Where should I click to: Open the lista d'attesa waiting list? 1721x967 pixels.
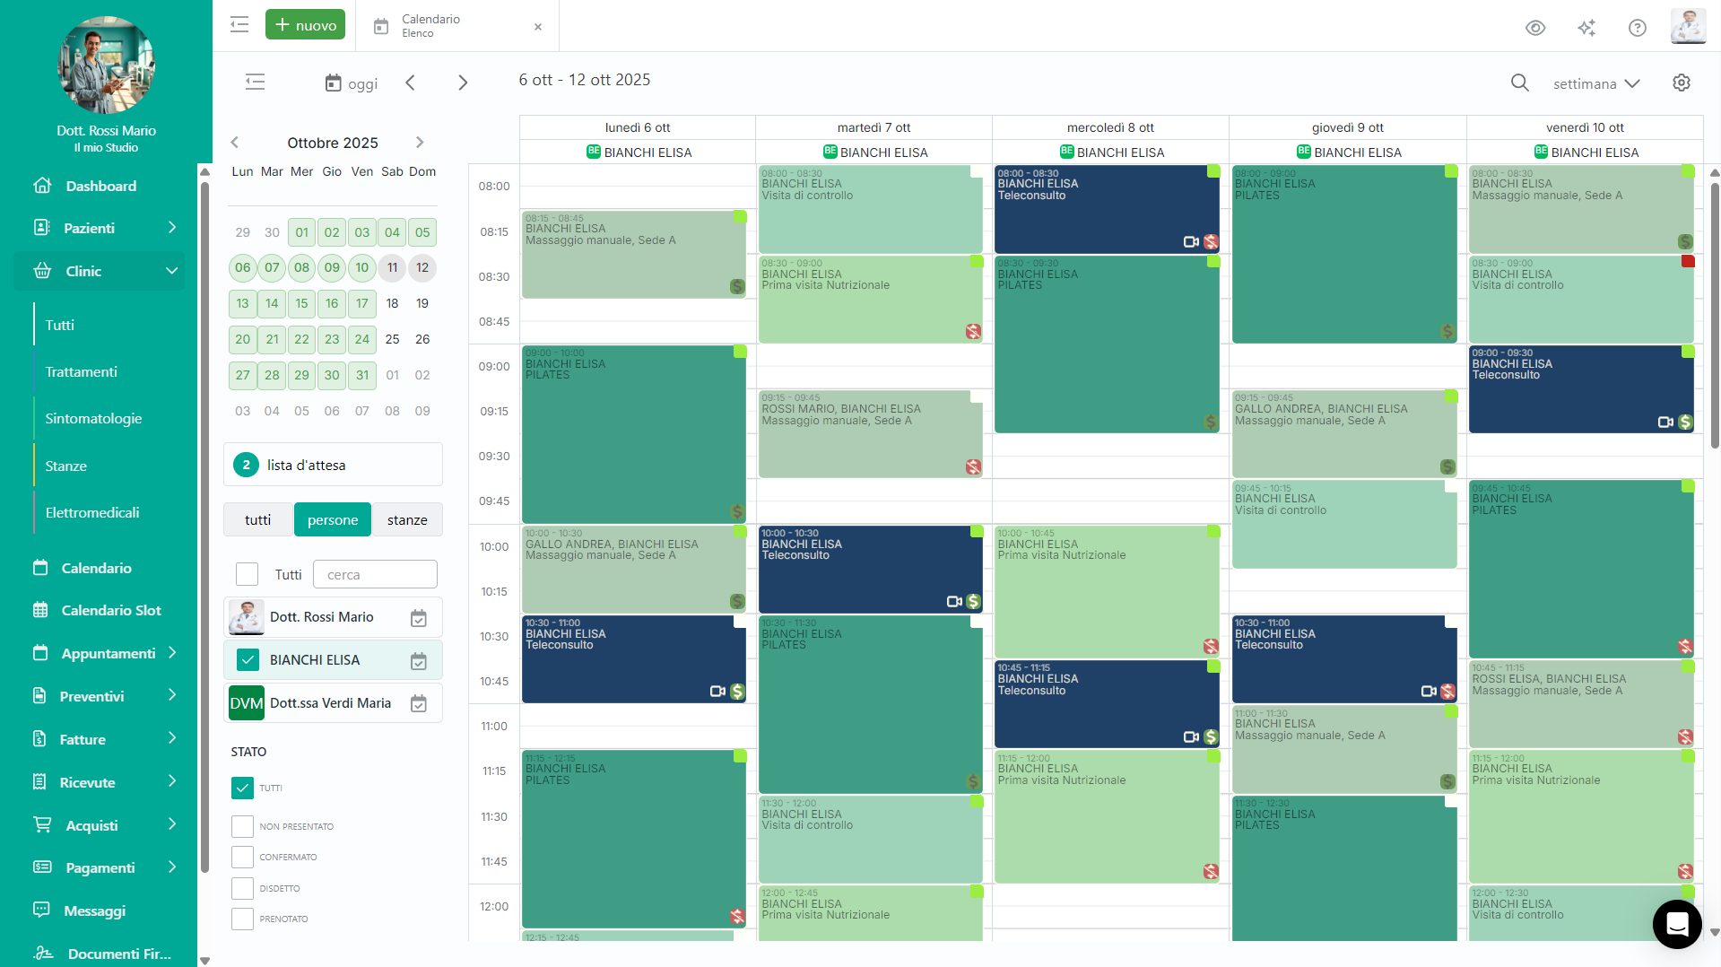click(333, 465)
